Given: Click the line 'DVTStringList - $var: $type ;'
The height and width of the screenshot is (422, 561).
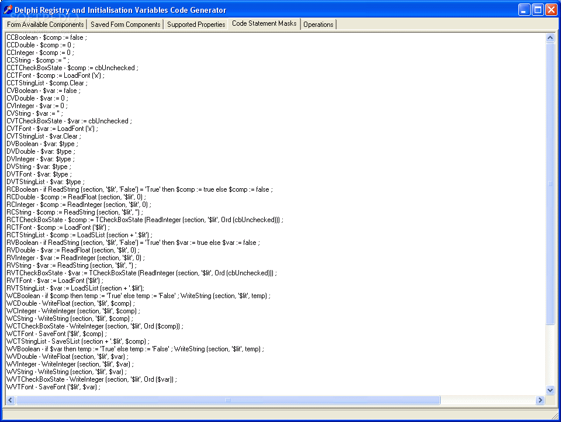Looking at the screenshot, I should 46,182.
